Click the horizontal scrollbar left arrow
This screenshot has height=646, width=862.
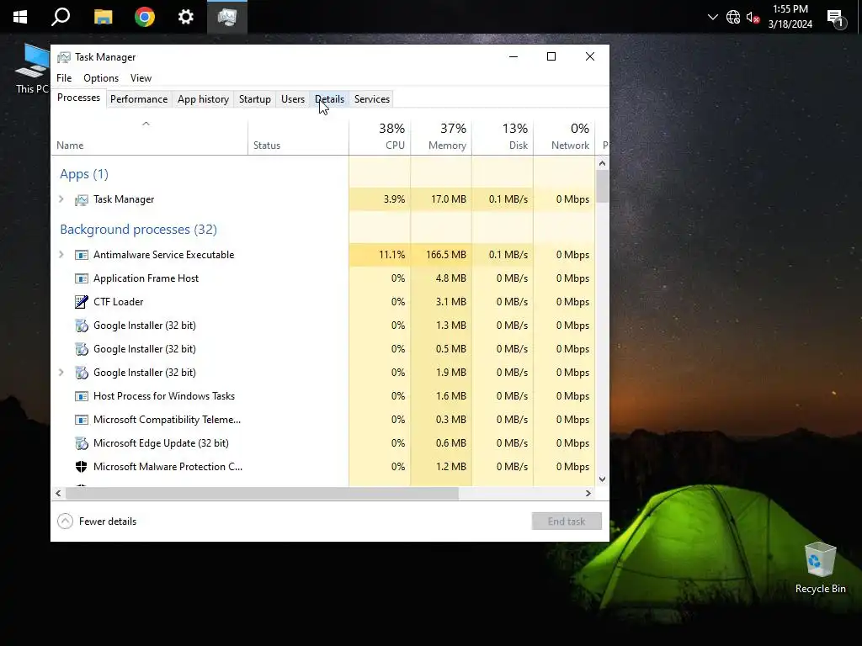coord(58,493)
